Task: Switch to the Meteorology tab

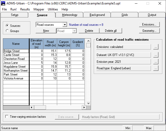Action: tap(70, 15)
